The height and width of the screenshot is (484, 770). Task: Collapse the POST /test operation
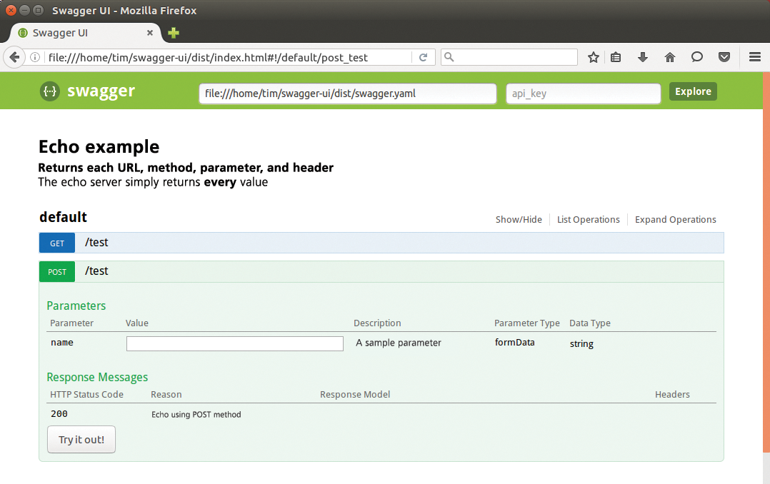(96, 271)
